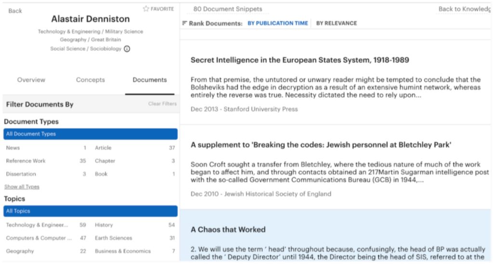Screen dimensions: 493x264
Task: Select the All Topics filter
Action: point(91,211)
